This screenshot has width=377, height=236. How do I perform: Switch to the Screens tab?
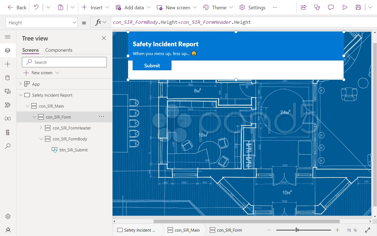pyautogui.click(x=30, y=50)
